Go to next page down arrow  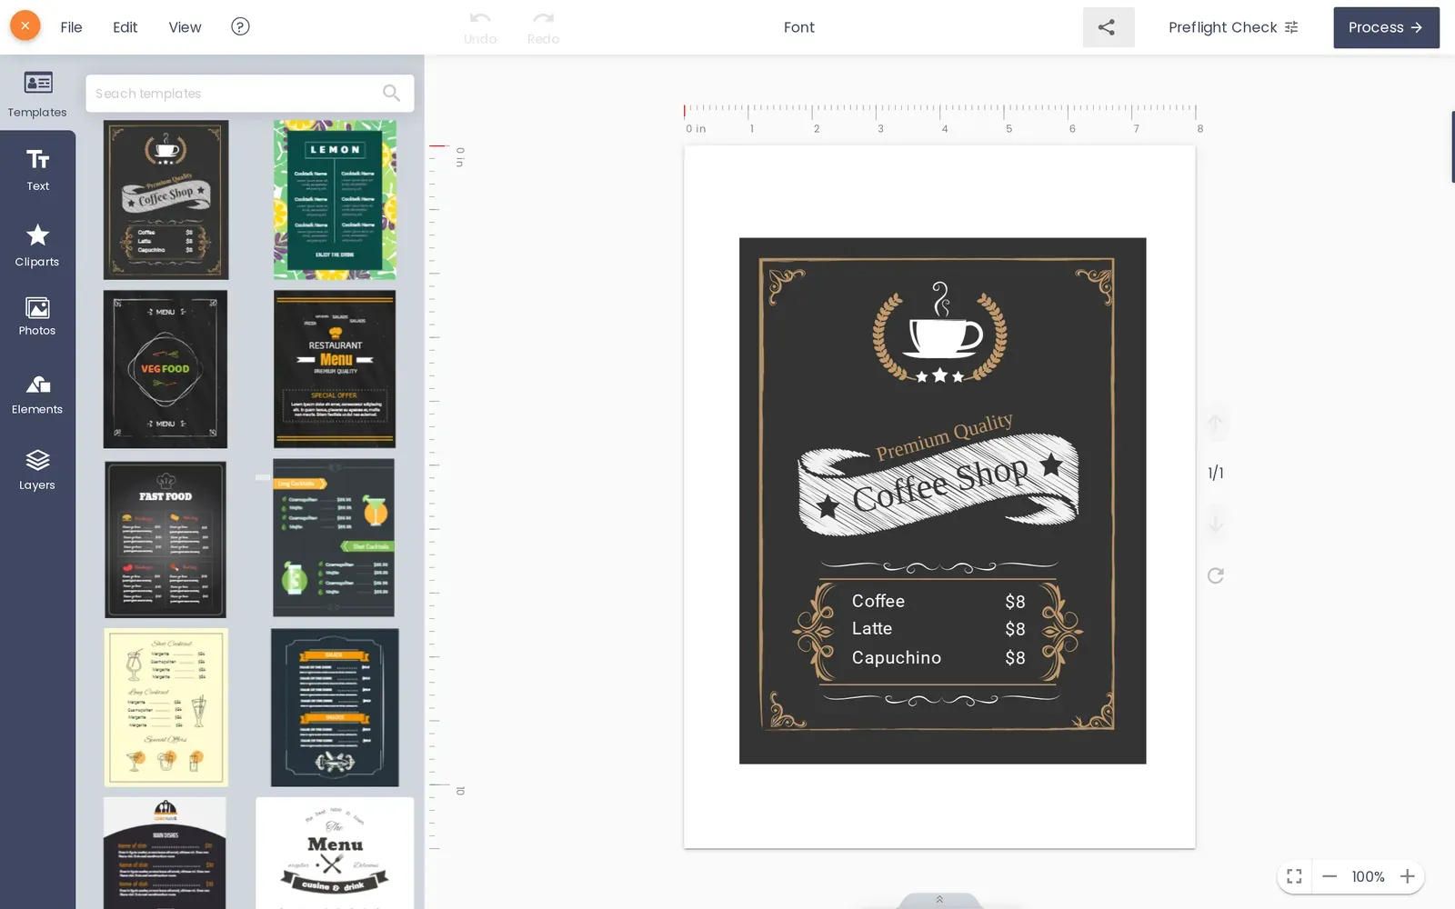tap(1215, 524)
